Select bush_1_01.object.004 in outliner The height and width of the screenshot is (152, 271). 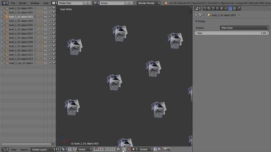point(21,21)
